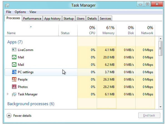Select the LiveComm app icon
167x125 pixels.
(x=14, y=50)
